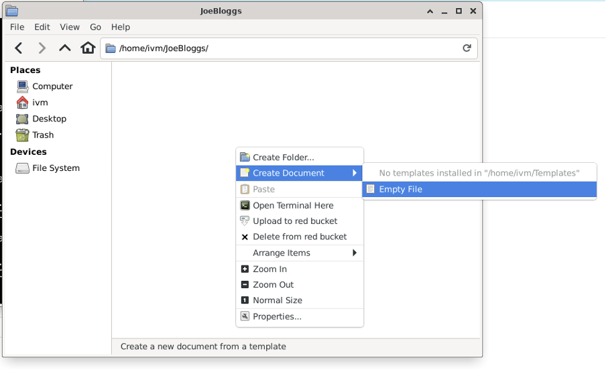Go forward using the right arrow icon
The height and width of the screenshot is (370, 606).
point(42,48)
